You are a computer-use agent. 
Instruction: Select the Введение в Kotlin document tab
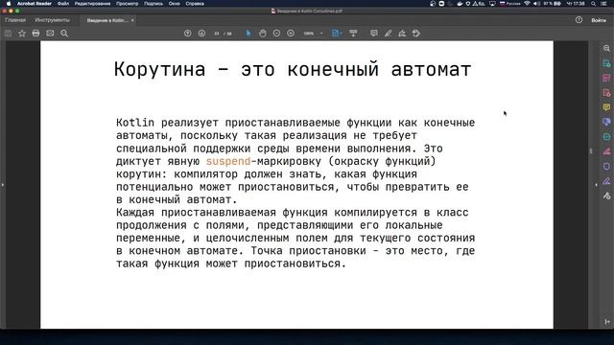(x=106, y=20)
